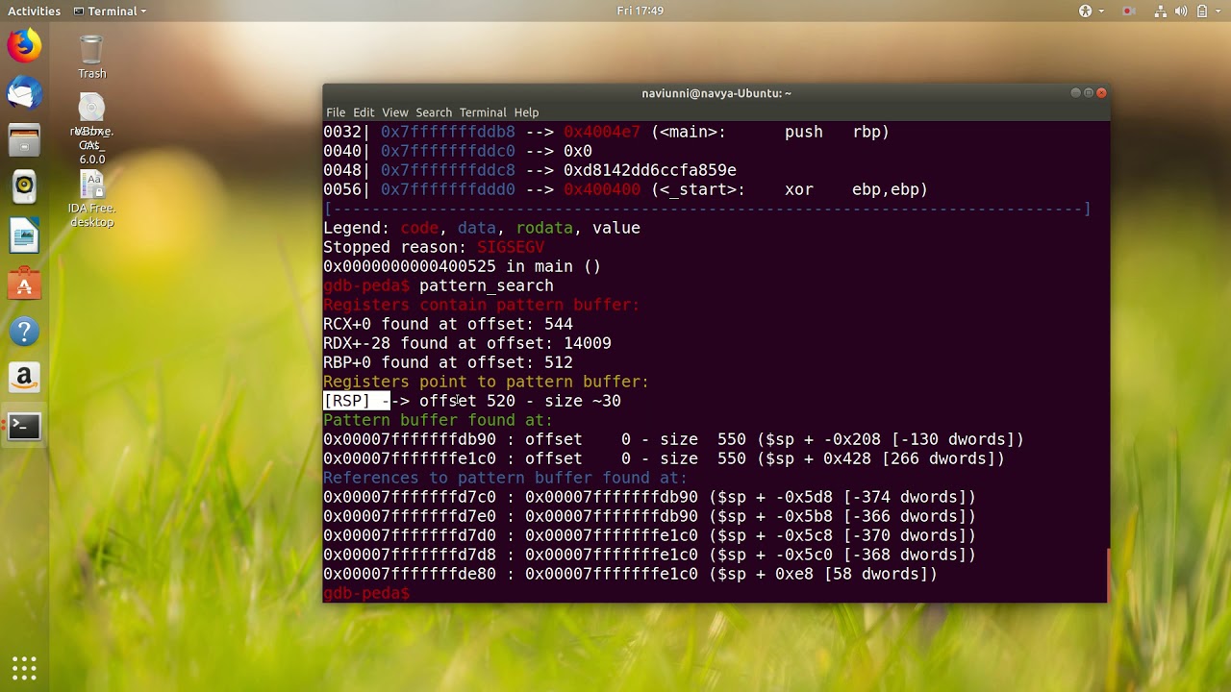
Task: Open the Terminal app menu in top bar
Action: coord(110,11)
